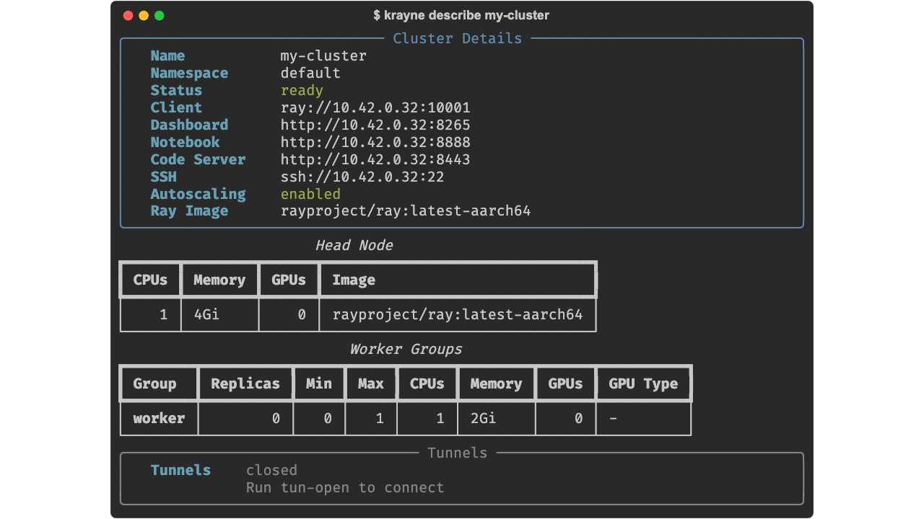This screenshot has width=924, height=519.
Task: Click the Tunnels section label
Action: pyautogui.click(x=457, y=453)
